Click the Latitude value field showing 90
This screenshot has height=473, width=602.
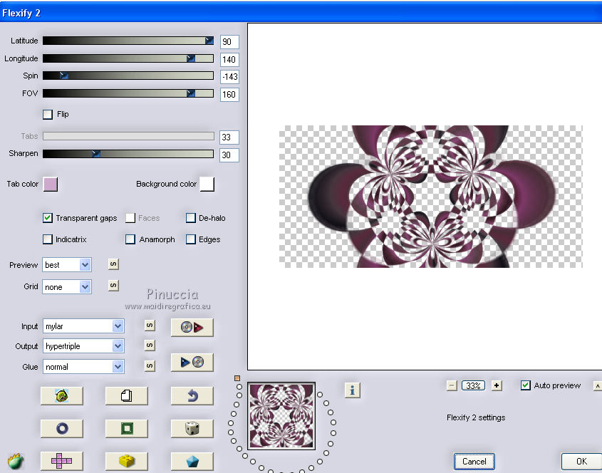(x=229, y=42)
